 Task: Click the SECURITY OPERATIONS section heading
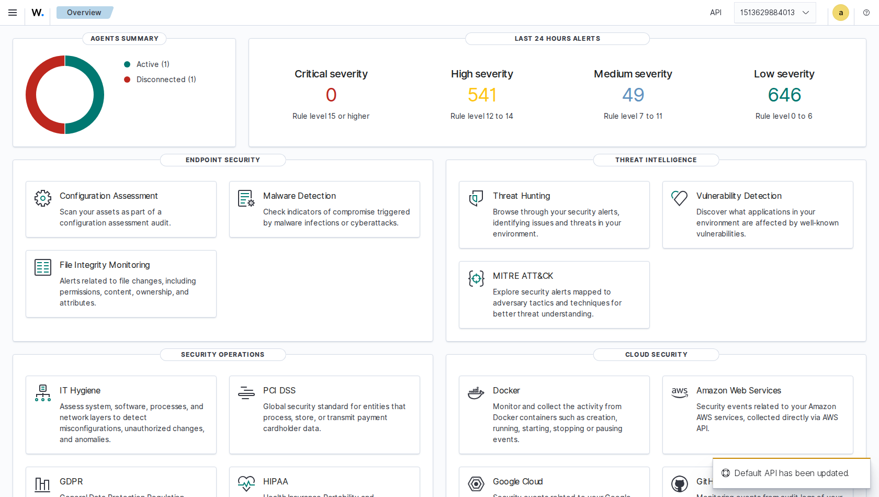pos(223,355)
